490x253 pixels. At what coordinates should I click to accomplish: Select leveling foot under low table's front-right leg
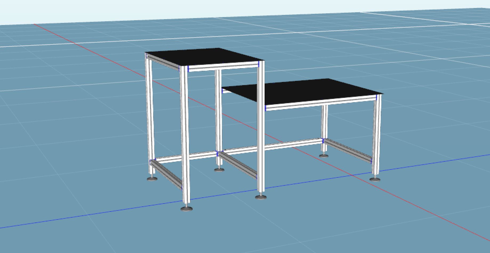(x=375, y=179)
